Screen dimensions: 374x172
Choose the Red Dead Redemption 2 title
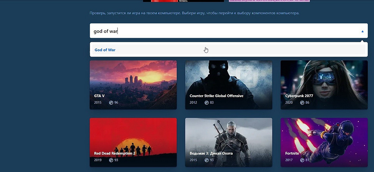(115, 153)
